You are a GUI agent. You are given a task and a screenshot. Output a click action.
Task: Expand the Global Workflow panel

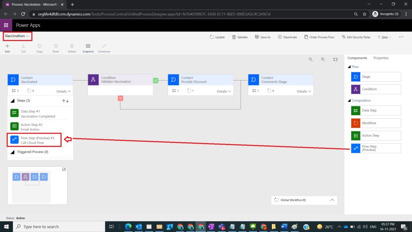click(x=332, y=200)
